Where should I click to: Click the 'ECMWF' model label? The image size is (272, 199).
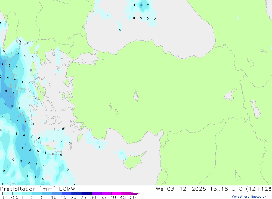69,189
